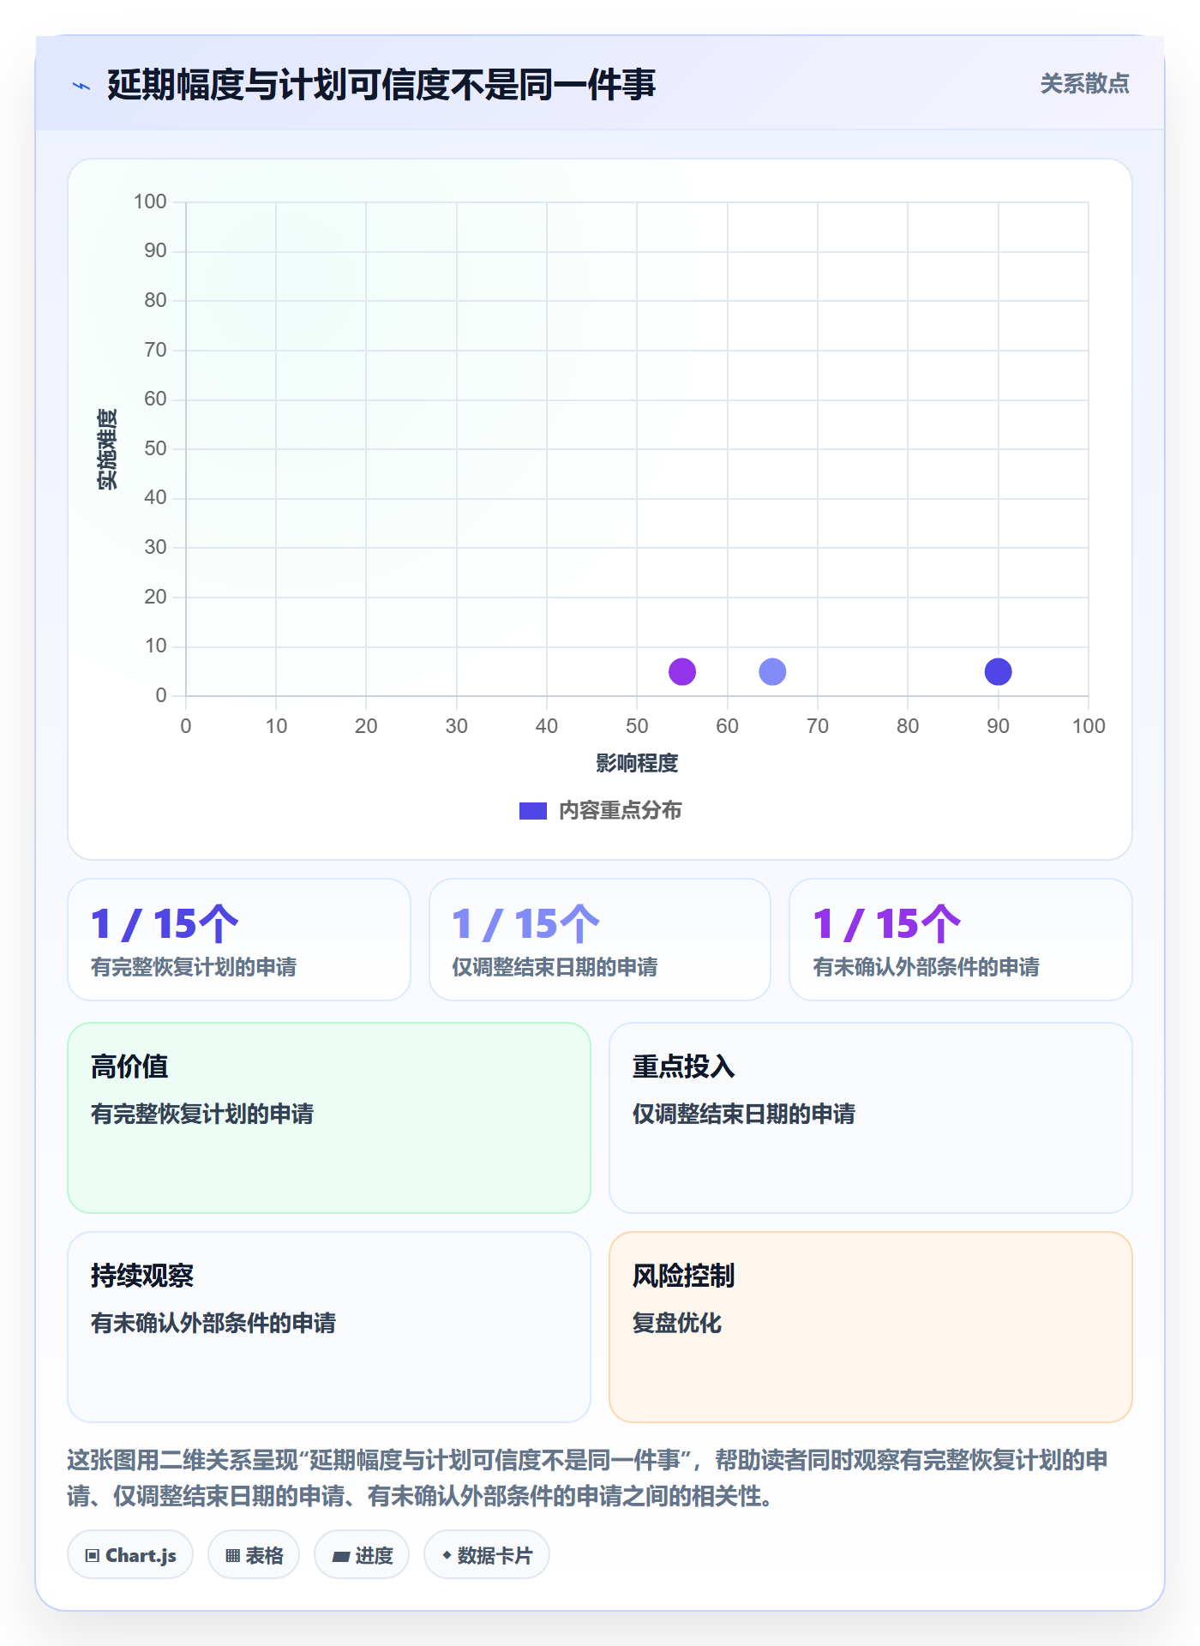Open the 高价值 quadrant card

pos(329,1118)
